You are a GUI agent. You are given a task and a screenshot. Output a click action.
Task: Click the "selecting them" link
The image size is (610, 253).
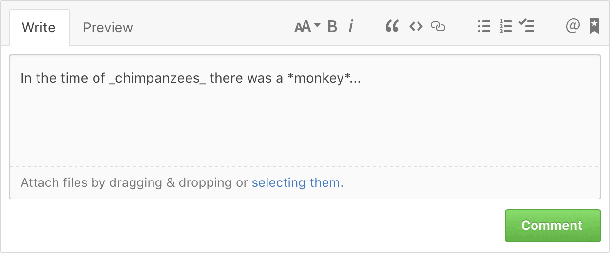tap(296, 183)
